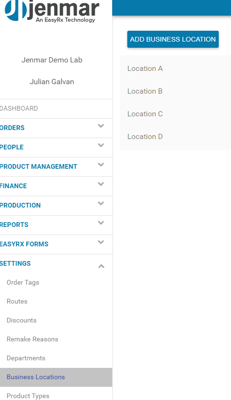Go to Routes settings
The height and width of the screenshot is (400, 231).
[17, 301]
